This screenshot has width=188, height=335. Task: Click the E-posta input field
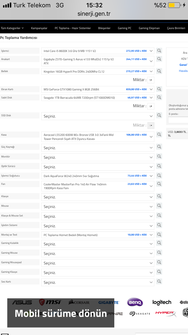click(x=178, y=120)
